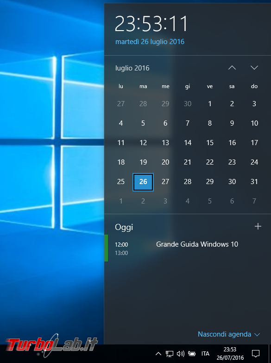Select date 18 in calendar
This screenshot has width=271, height=363.
121,162
